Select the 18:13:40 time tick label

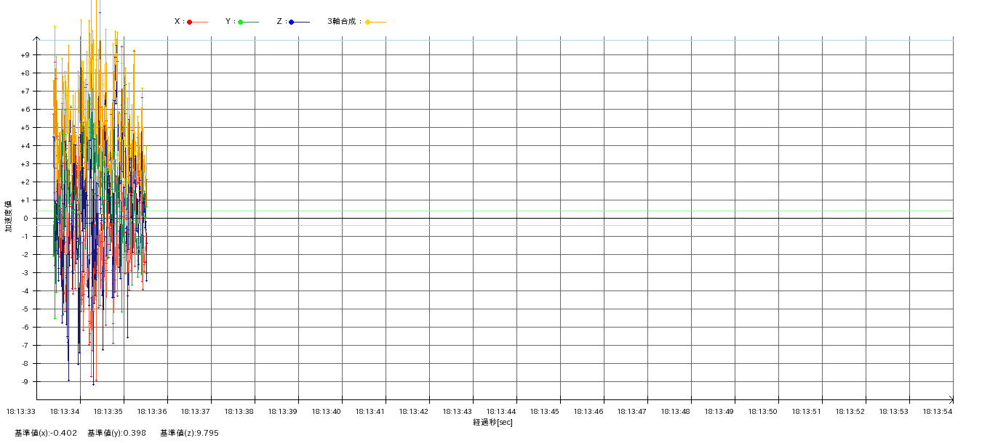(327, 411)
